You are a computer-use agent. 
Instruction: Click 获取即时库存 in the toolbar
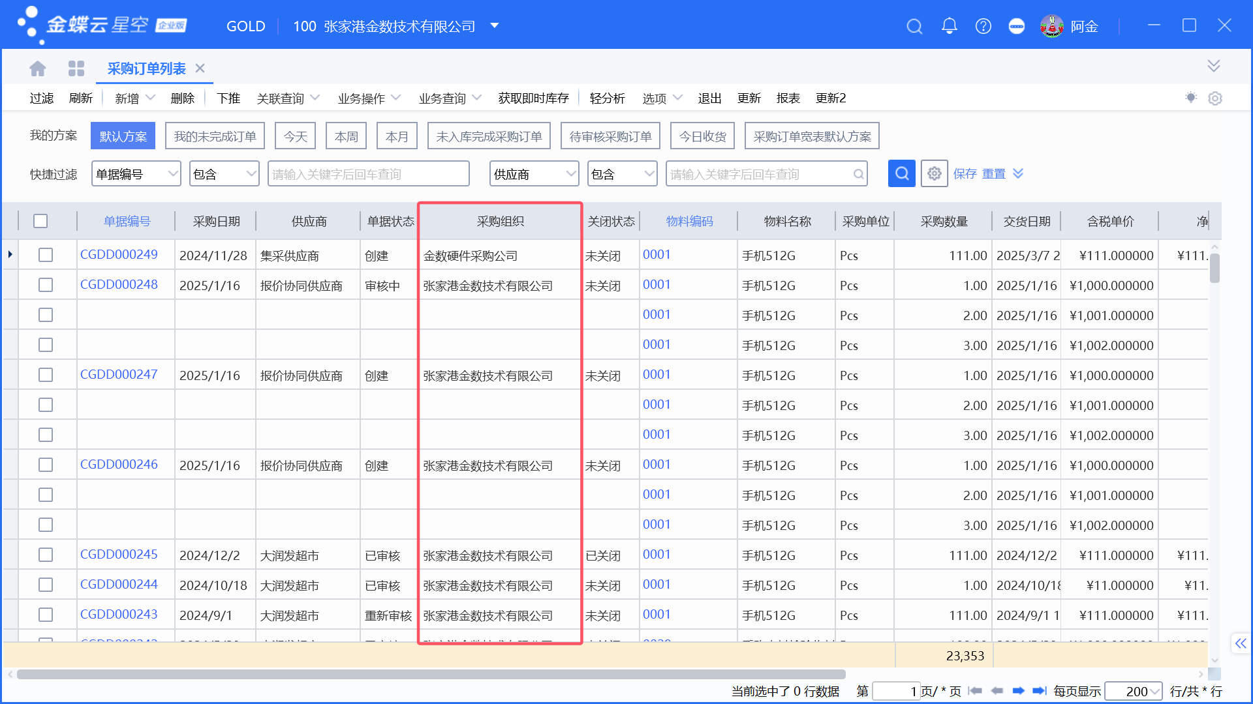[534, 98]
